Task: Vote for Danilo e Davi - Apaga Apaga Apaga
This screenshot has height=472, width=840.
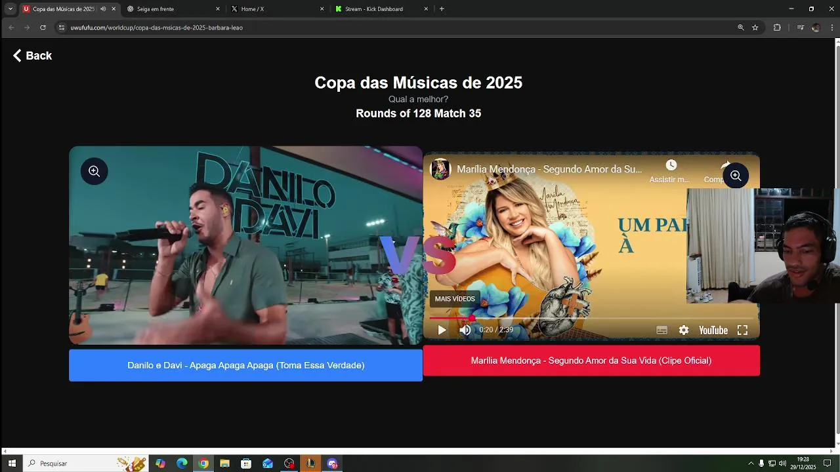Action: (x=245, y=365)
